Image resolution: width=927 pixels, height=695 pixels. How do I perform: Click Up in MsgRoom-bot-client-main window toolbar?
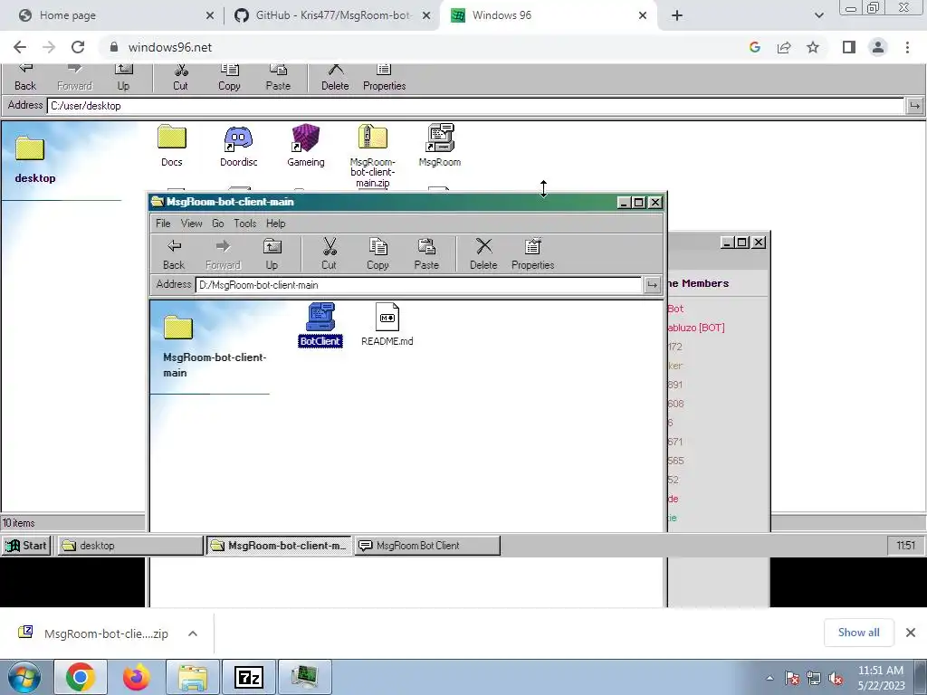[272, 254]
